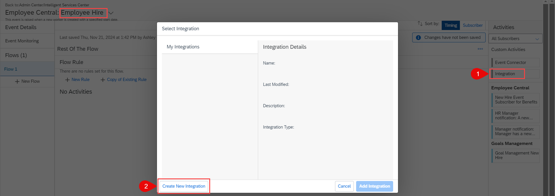Click the plus icon beside New Rule
The height and width of the screenshot is (196, 555).
click(x=67, y=80)
